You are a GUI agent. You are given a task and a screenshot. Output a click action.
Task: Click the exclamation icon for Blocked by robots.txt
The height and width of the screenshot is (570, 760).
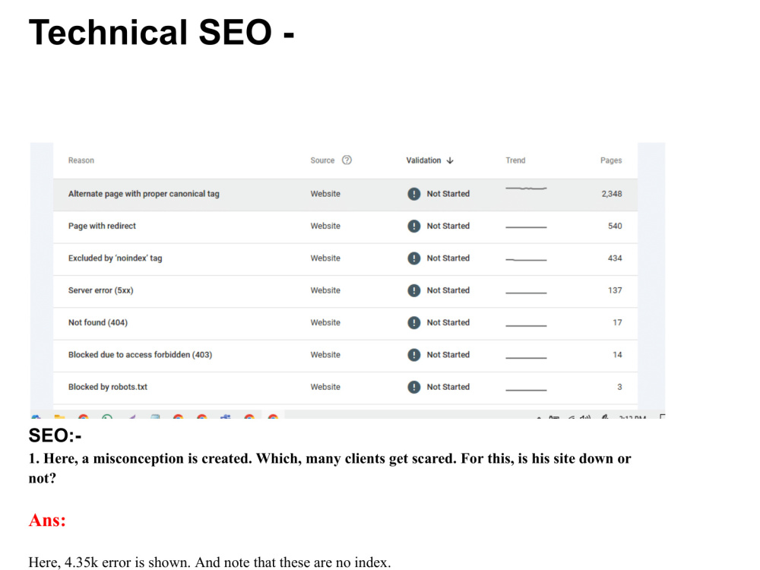coord(414,388)
